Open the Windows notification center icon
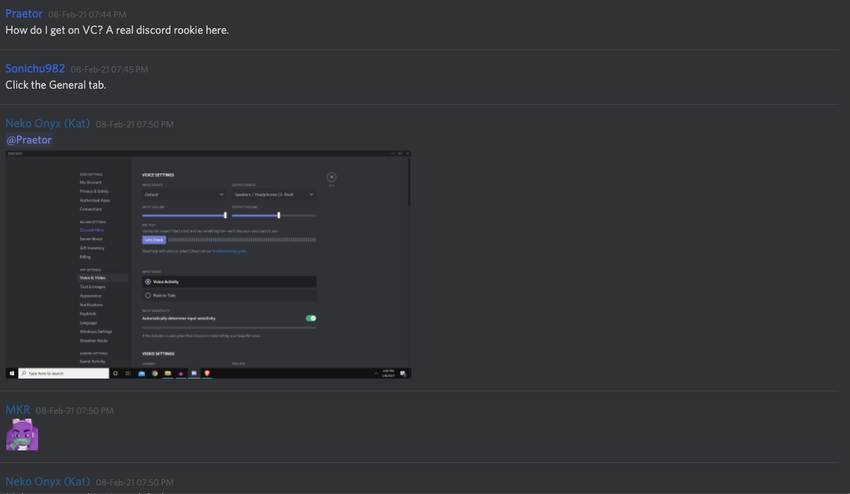This screenshot has width=850, height=494. pyautogui.click(x=403, y=373)
